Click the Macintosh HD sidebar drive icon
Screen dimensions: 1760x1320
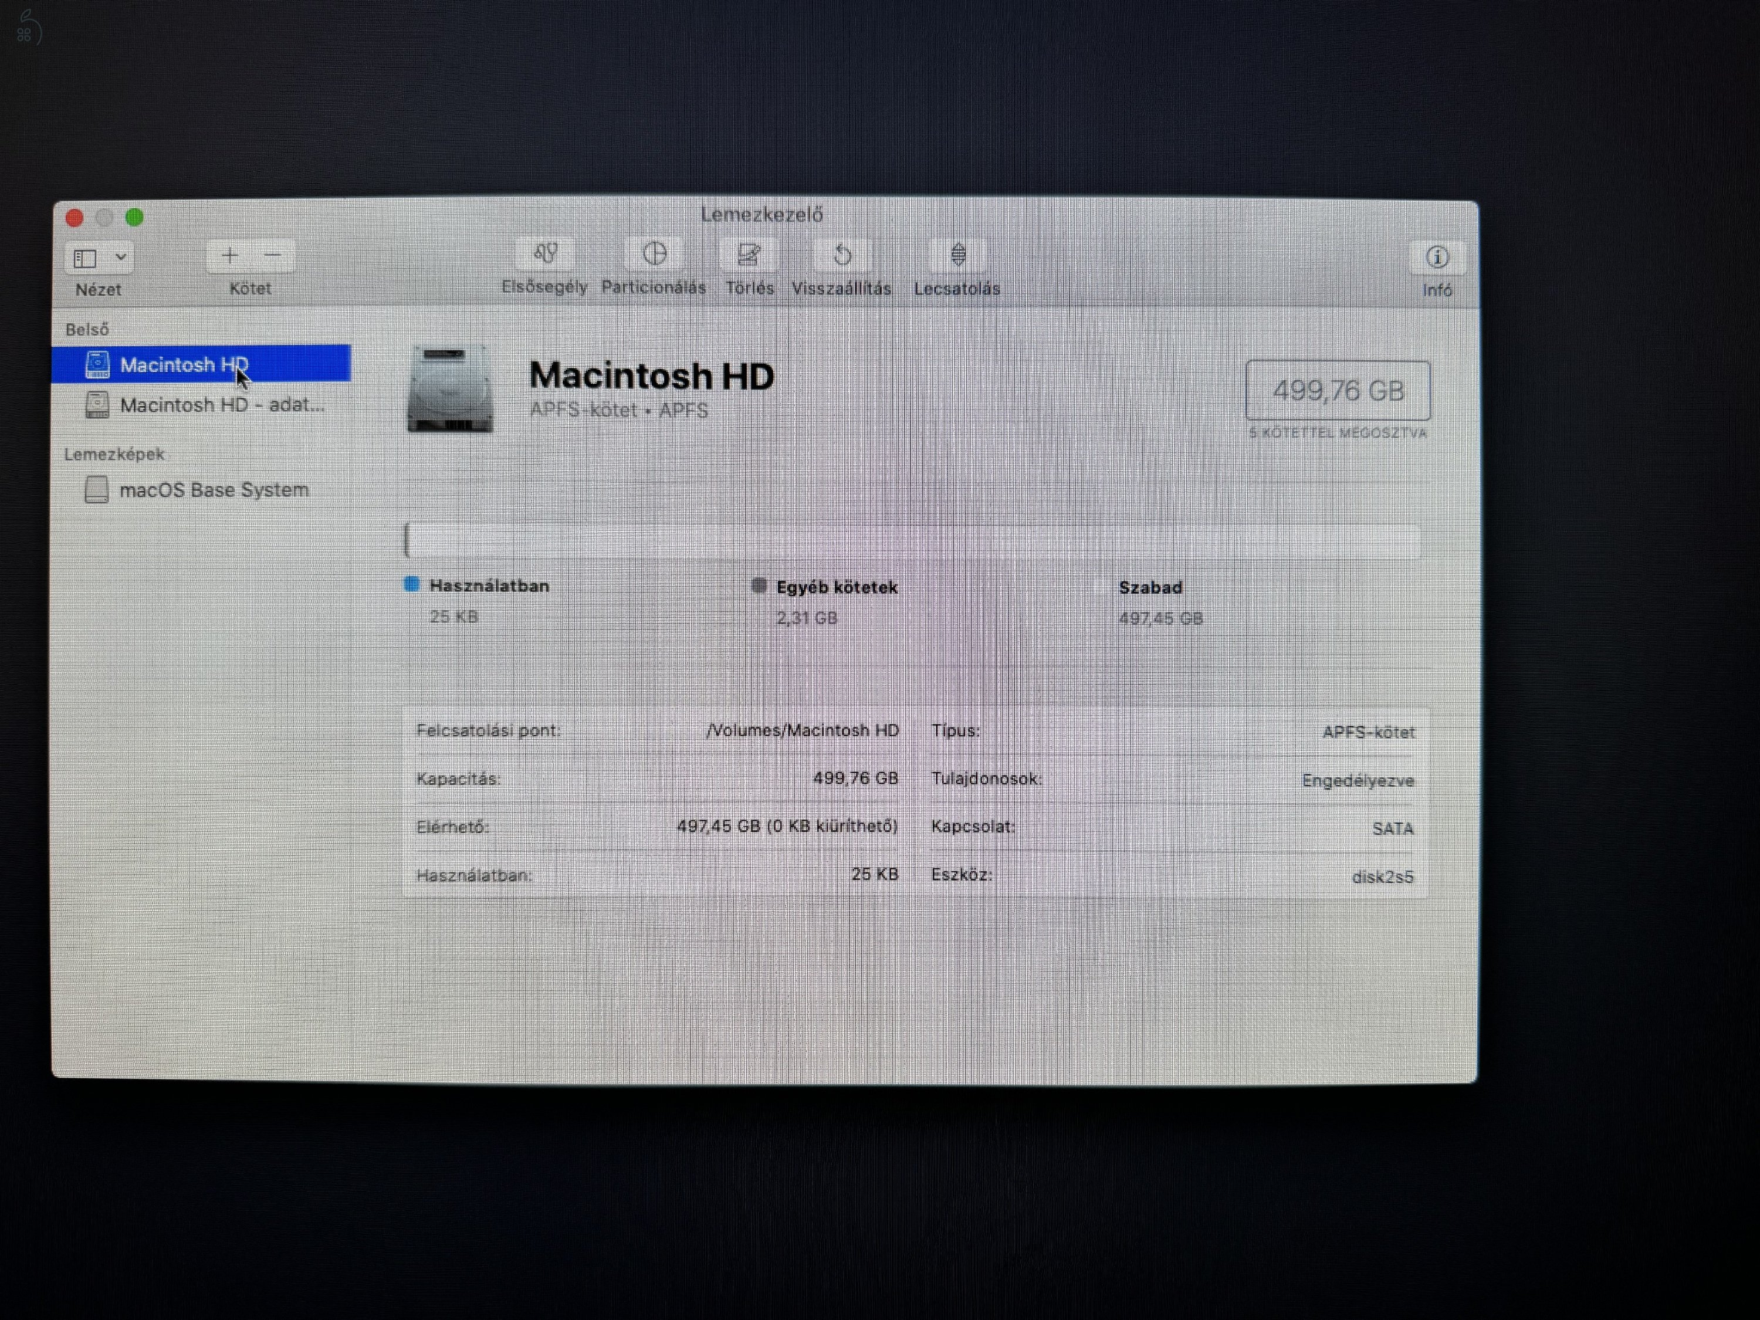coord(97,364)
